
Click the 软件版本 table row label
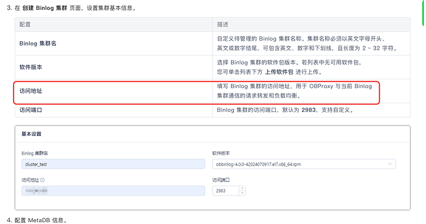coord(31,67)
